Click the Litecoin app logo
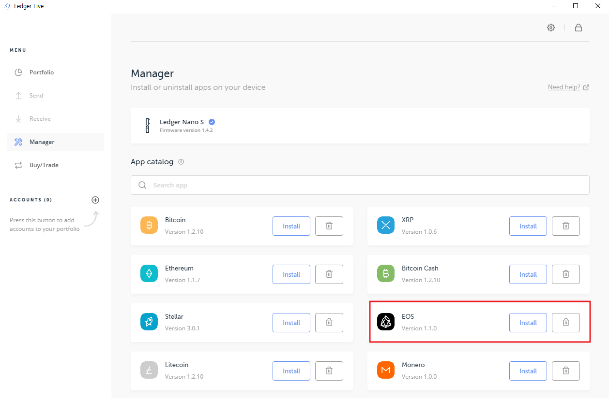This screenshot has width=609, height=398. click(149, 370)
